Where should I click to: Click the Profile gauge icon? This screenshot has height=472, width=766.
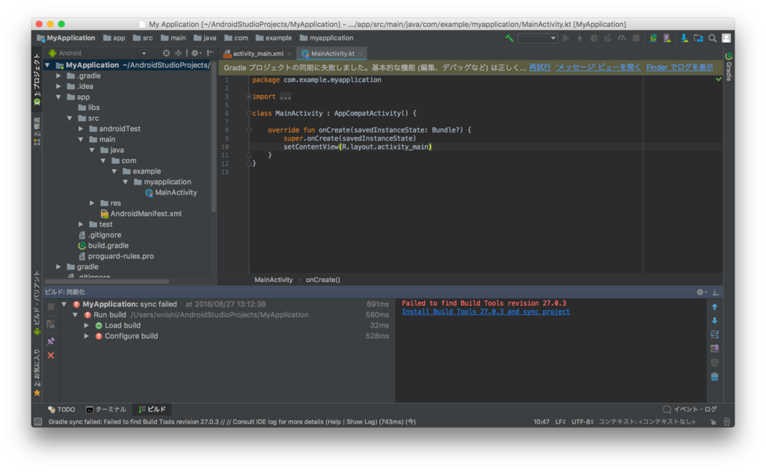[622, 38]
